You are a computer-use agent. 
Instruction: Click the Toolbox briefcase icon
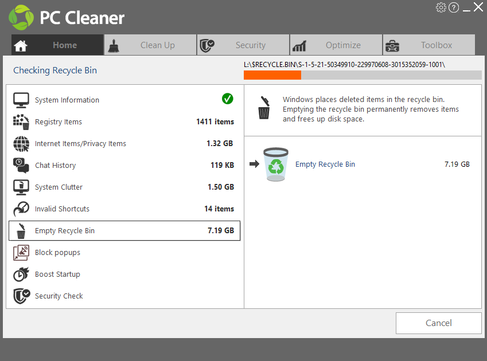tap(392, 46)
